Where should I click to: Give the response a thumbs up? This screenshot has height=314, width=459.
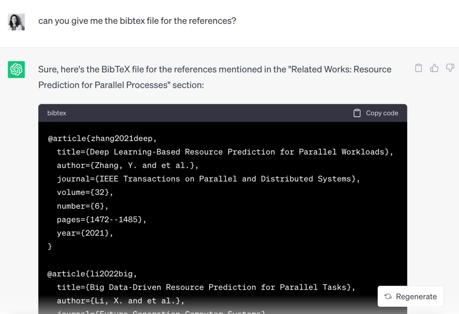pos(434,68)
